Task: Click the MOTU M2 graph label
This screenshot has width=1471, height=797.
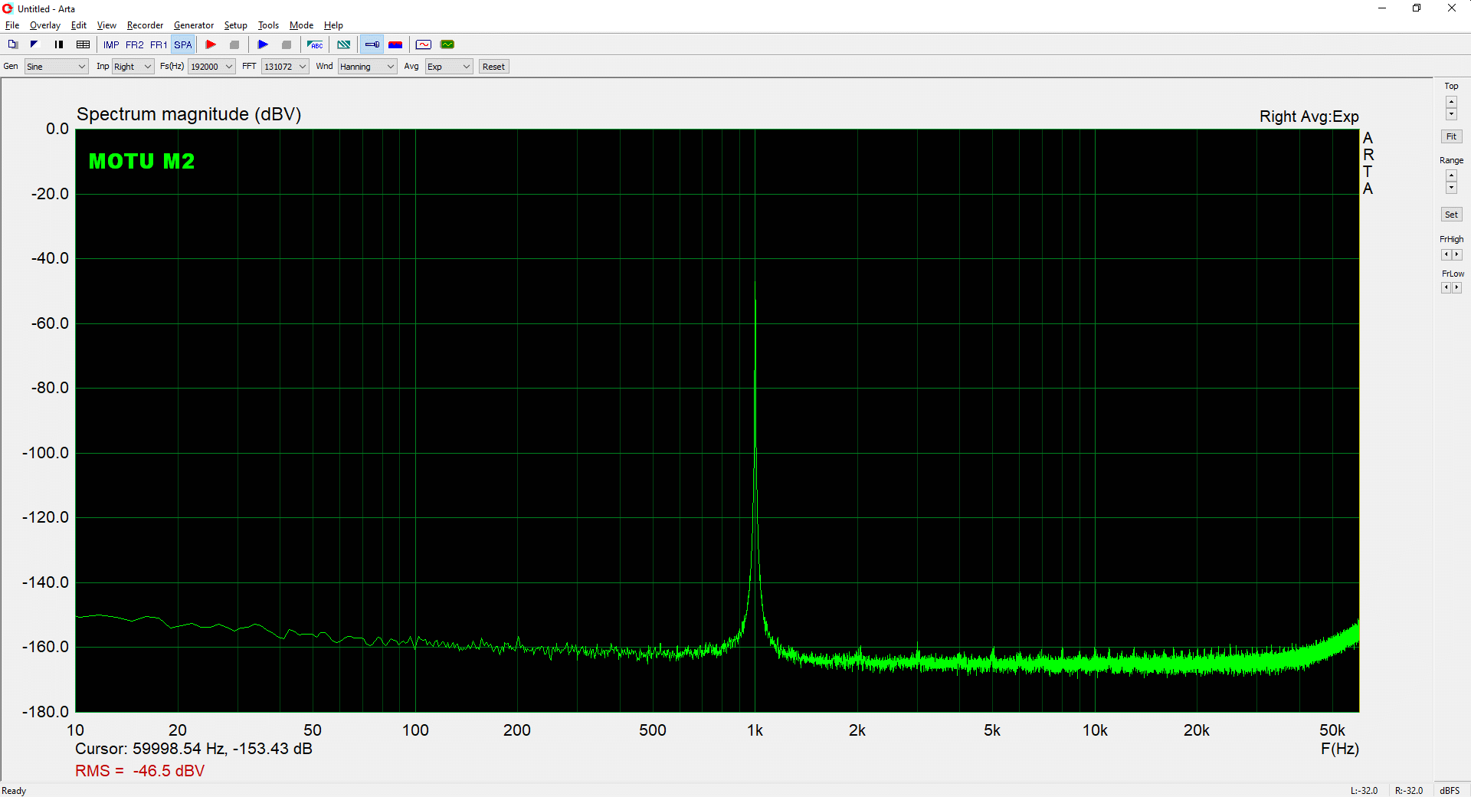Action: click(x=142, y=161)
